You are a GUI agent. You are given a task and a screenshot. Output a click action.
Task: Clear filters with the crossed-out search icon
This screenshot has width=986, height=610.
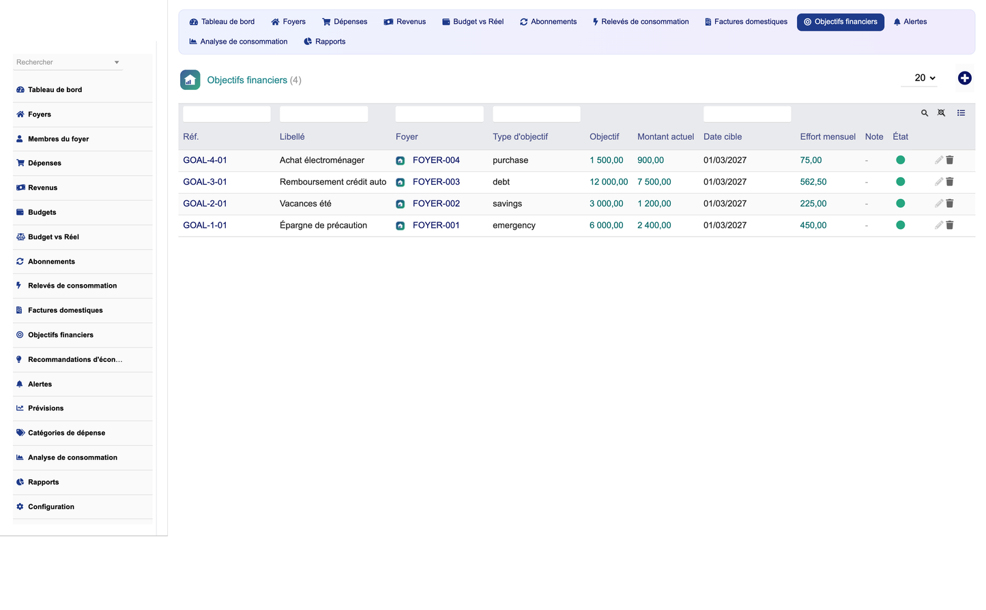[x=941, y=113]
